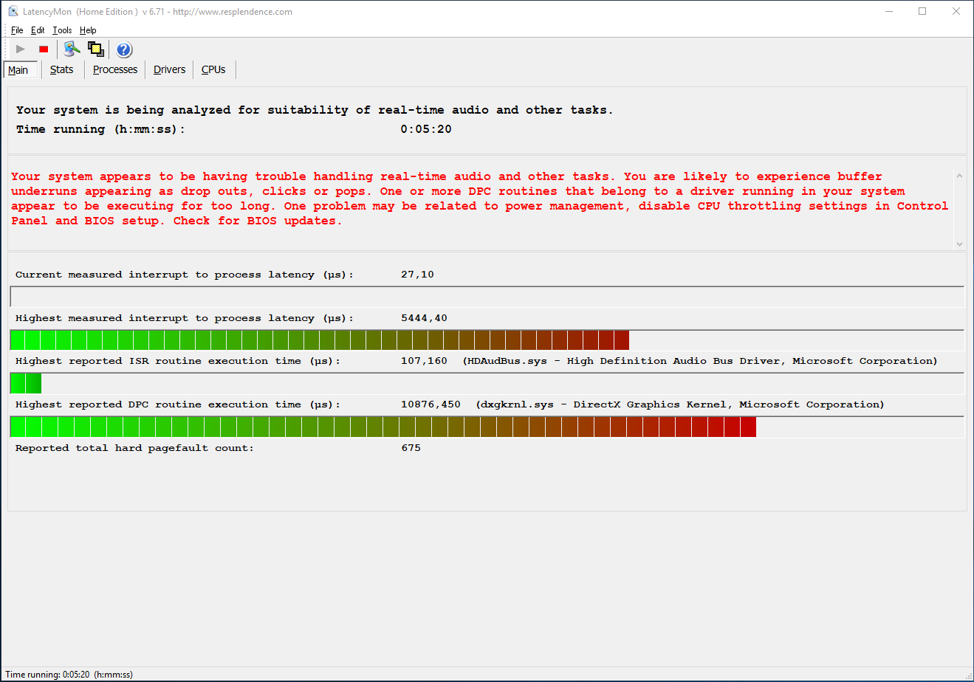Click "Highest reported ISR routine execution time" label
The height and width of the screenshot is (682, 974).
pos(178,361)
